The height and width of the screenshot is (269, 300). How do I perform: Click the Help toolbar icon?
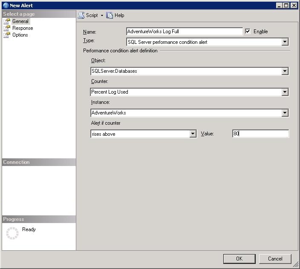click(110, 15)
